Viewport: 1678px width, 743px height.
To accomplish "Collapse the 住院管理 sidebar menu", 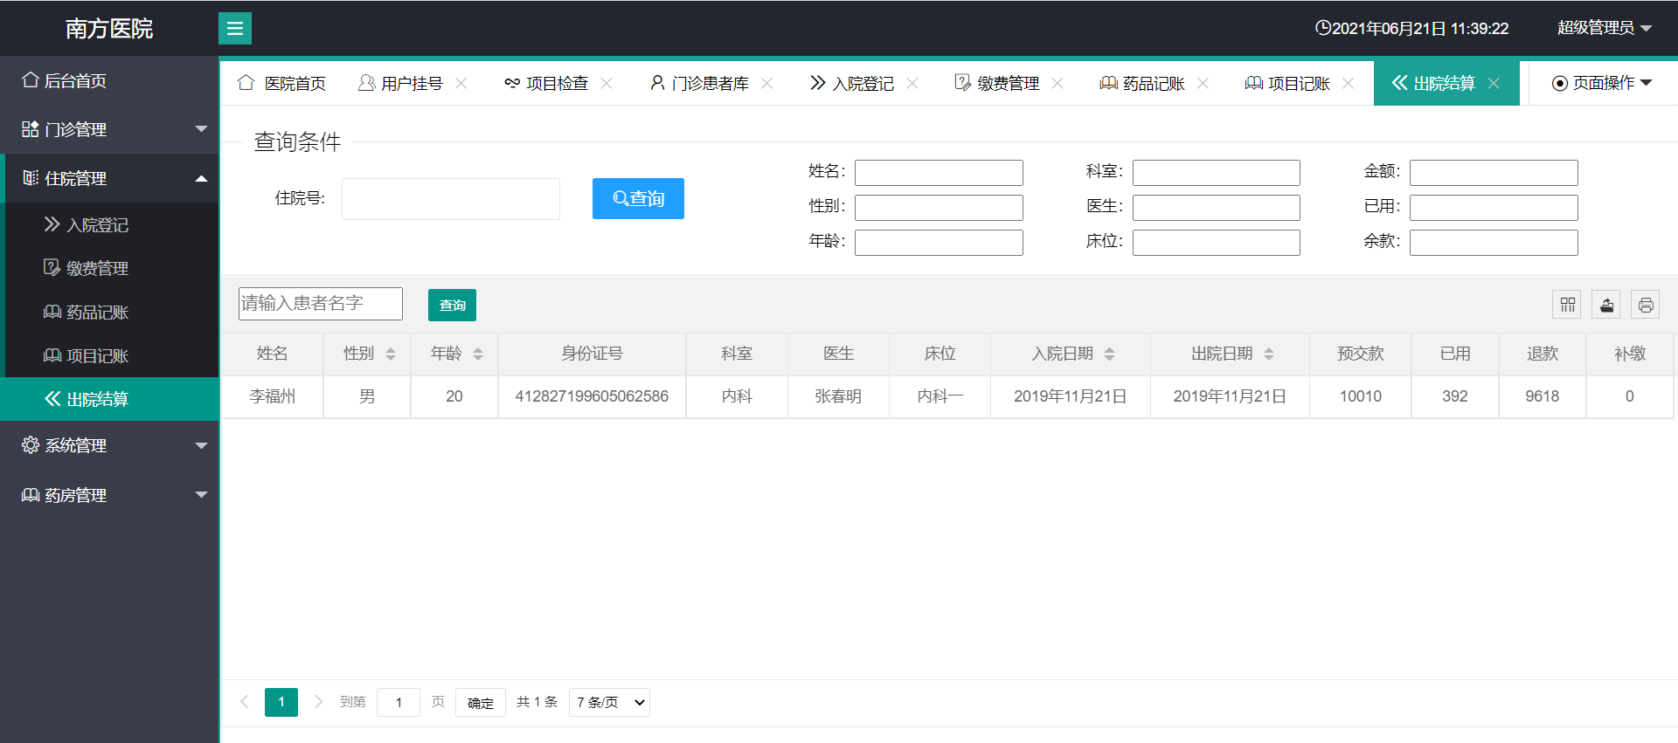I will coord(109,178).
